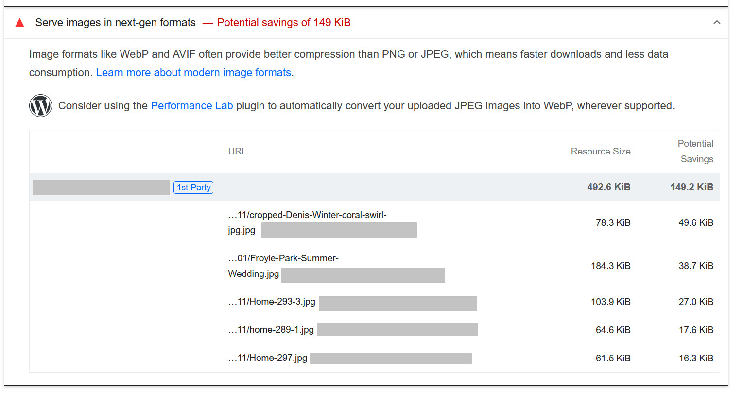Viewport: 744px width, 393px height.
Task: Click the WordPress logo icon
Action: pos(40,105)
